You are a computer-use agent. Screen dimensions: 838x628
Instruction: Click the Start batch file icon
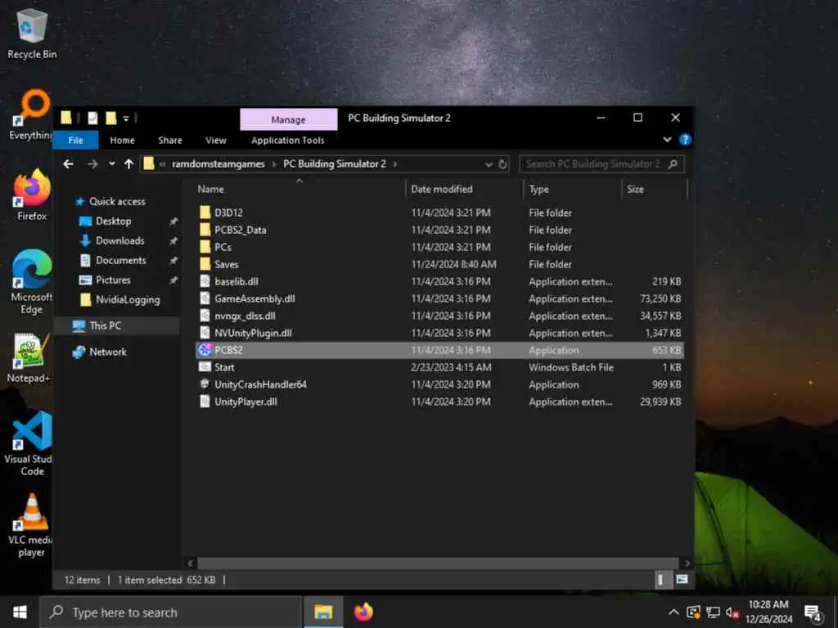(x=205, y=367)
